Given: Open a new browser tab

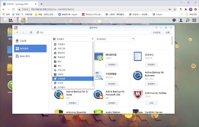Looking at the screenshot, I should 41,4.
